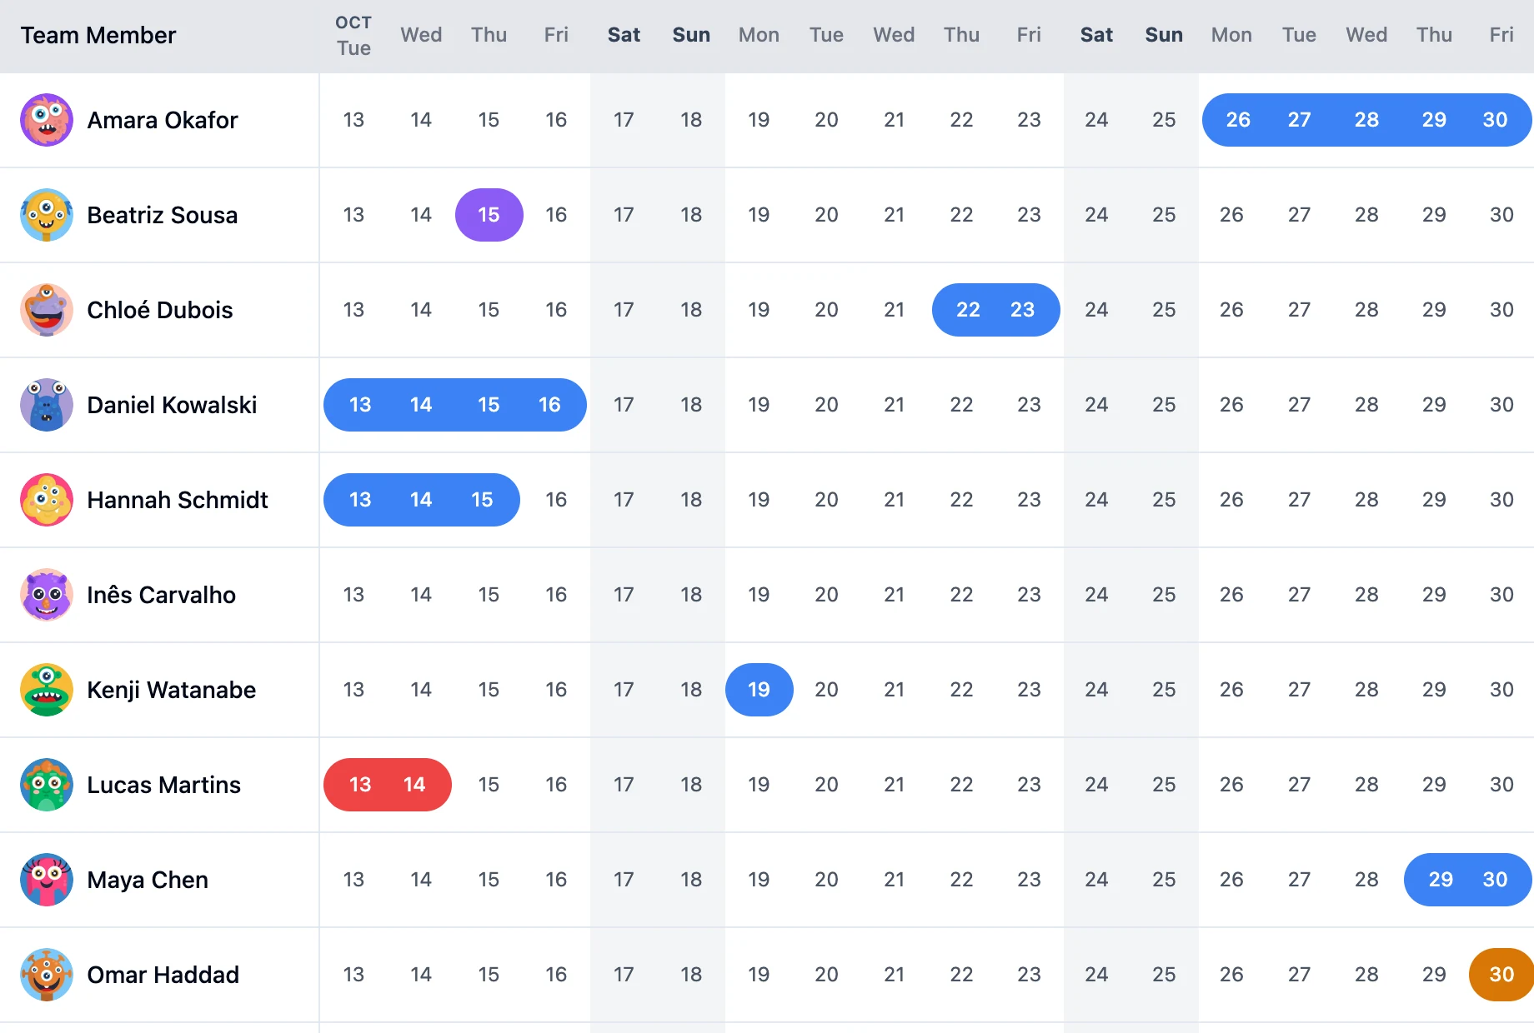This screenshot has width=1534, height=1033.
Task: Select day 21 in Lucas Martins's row
Action: click(x=894, y=785)
